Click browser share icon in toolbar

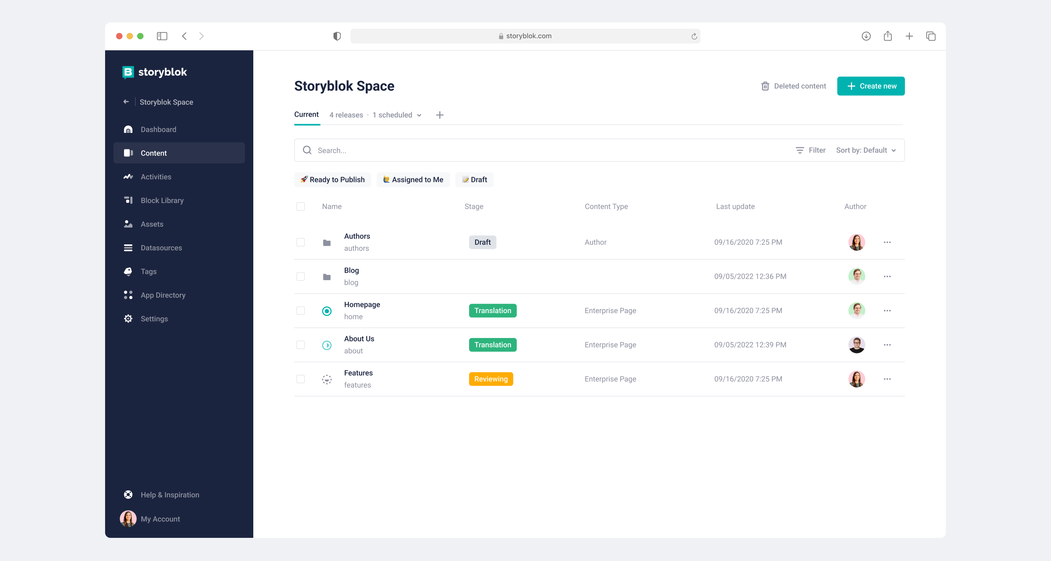tap(887, 36)
